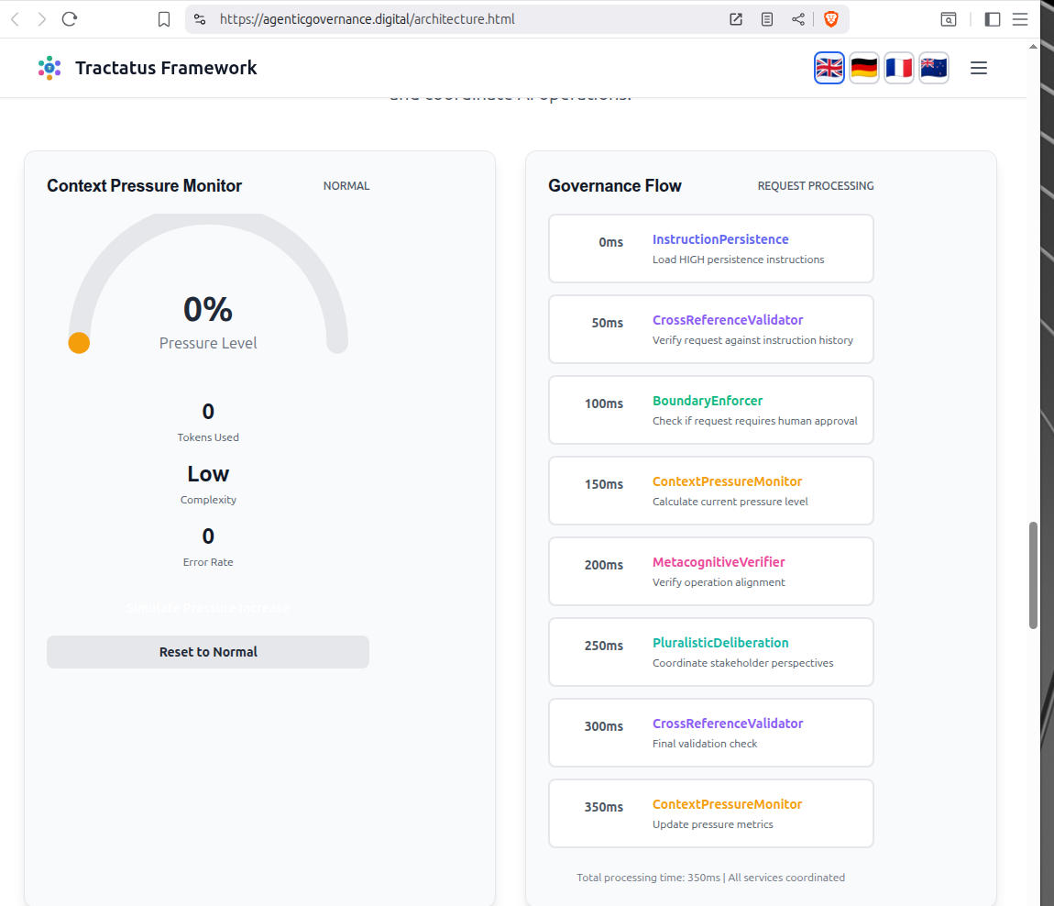The image size is (1054, 906).
Task: Click the share icon in address bar
Action: (798, 19)
